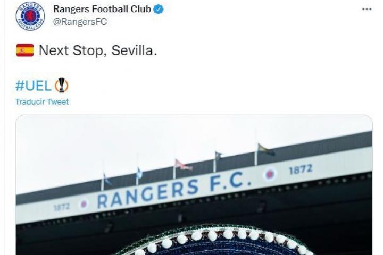Click the pink flag on stadium roof
Viewport: 383px width, 255px height.
[x=182, y=165]
